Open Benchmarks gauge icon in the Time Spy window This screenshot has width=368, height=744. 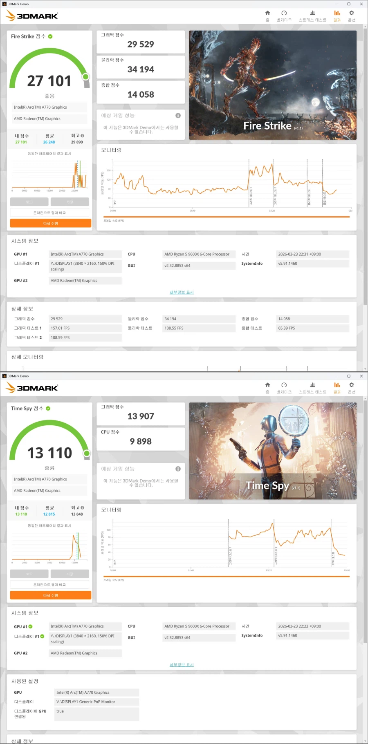pos(284,385)
